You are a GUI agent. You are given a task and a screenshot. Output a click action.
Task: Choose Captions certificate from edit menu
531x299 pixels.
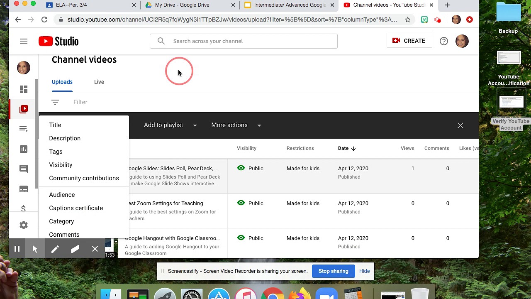pos(84,208)
